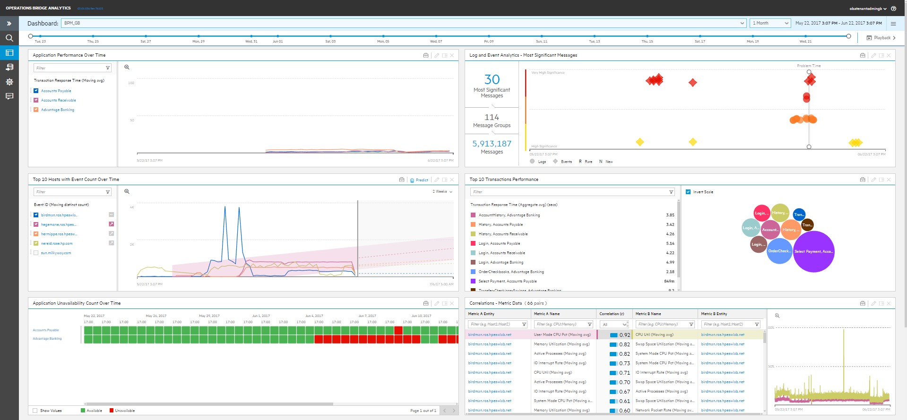This screenshot has width=907, height=420.
Task: Click the Playback button
Action: tap(881, 38)
